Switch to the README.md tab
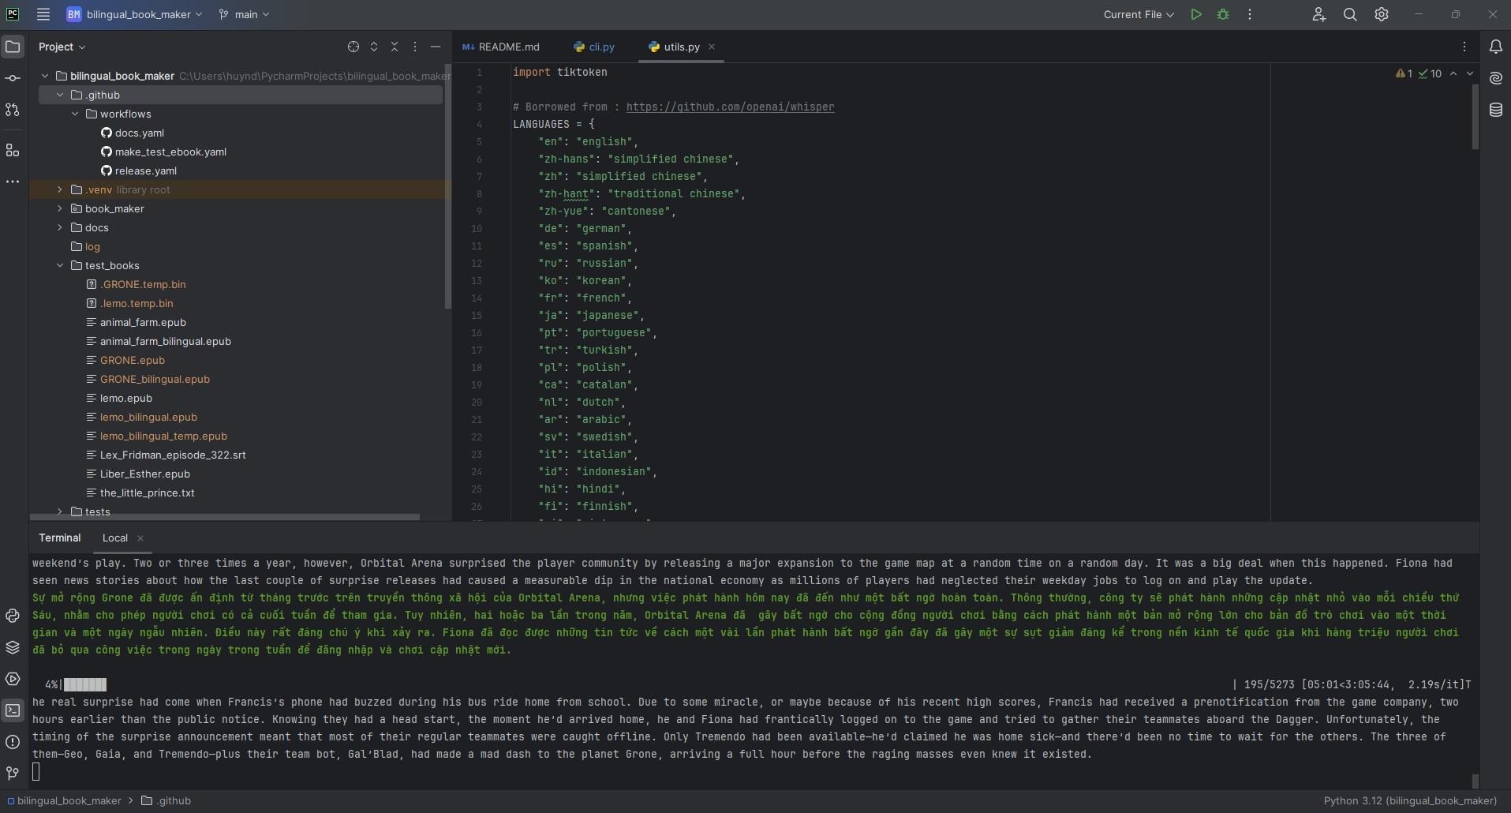The width and height of the screenshot is (1511, 813). point(501,47)
